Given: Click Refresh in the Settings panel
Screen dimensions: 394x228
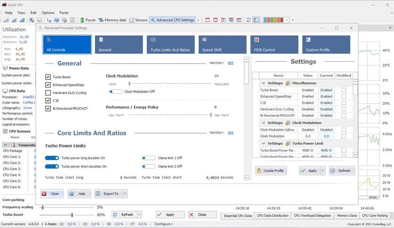Looking at the screenshot, I should pyautogui.click(x=342, y=171).
